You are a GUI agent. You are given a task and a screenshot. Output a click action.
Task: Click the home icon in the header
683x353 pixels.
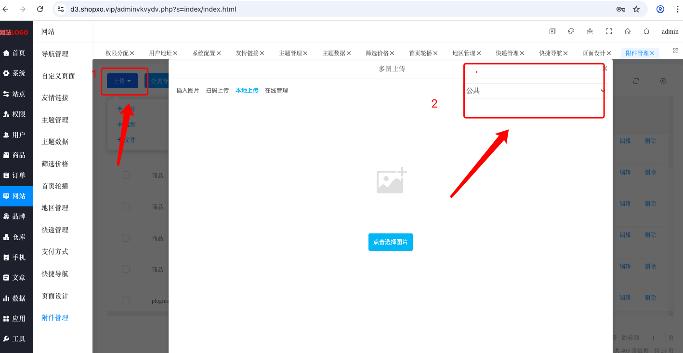[628, 31]
